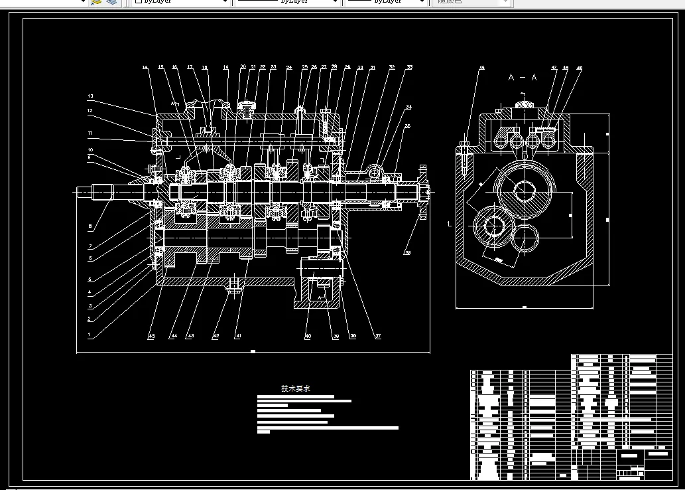Screen dimensions: 685x490
Task: Open the greyed plot style box at toolbar end
Action: pyautogui.click(x=472, y=2)
